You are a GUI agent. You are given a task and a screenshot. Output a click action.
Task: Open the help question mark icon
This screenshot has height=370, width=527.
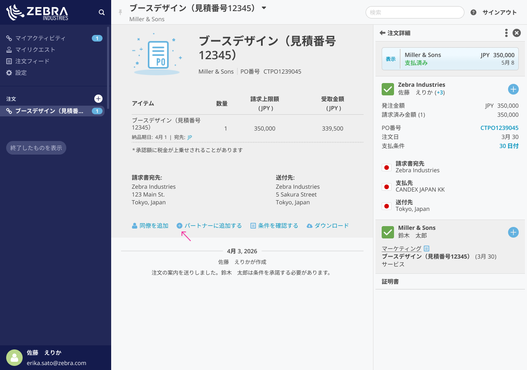[x=473, y=12]
